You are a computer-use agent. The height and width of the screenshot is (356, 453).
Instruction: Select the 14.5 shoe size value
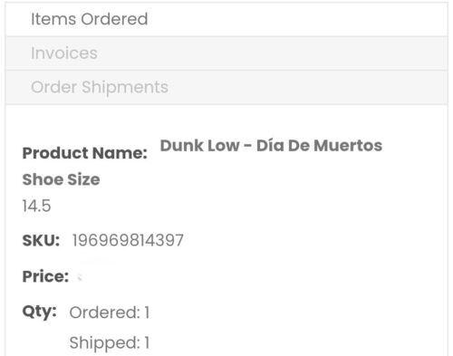click(36, 206)
